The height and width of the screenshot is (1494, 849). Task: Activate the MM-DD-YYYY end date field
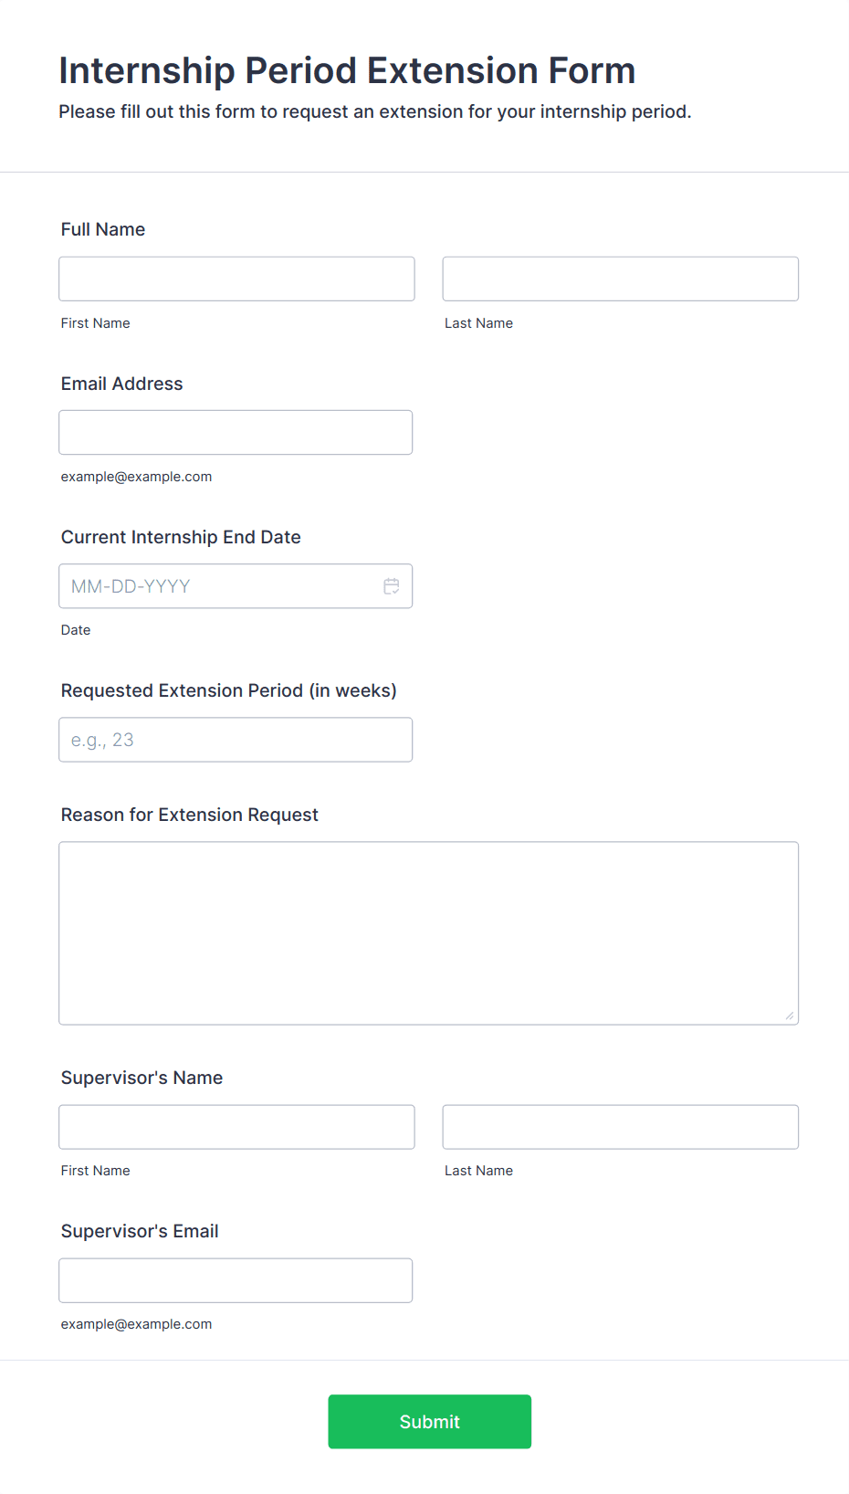click(x=236, y=586)
